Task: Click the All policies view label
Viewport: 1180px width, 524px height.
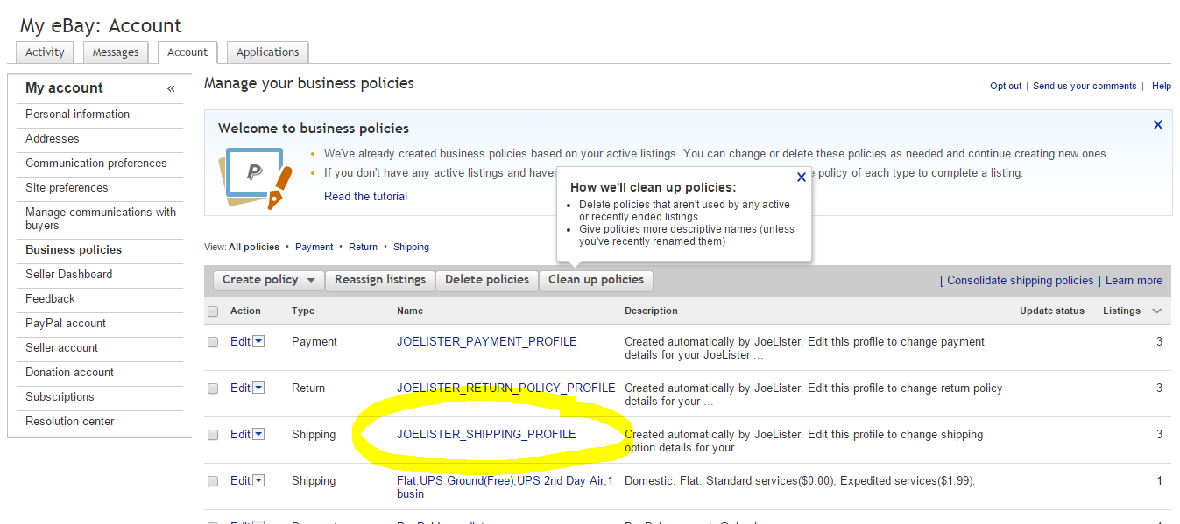Action: [254, 247]
